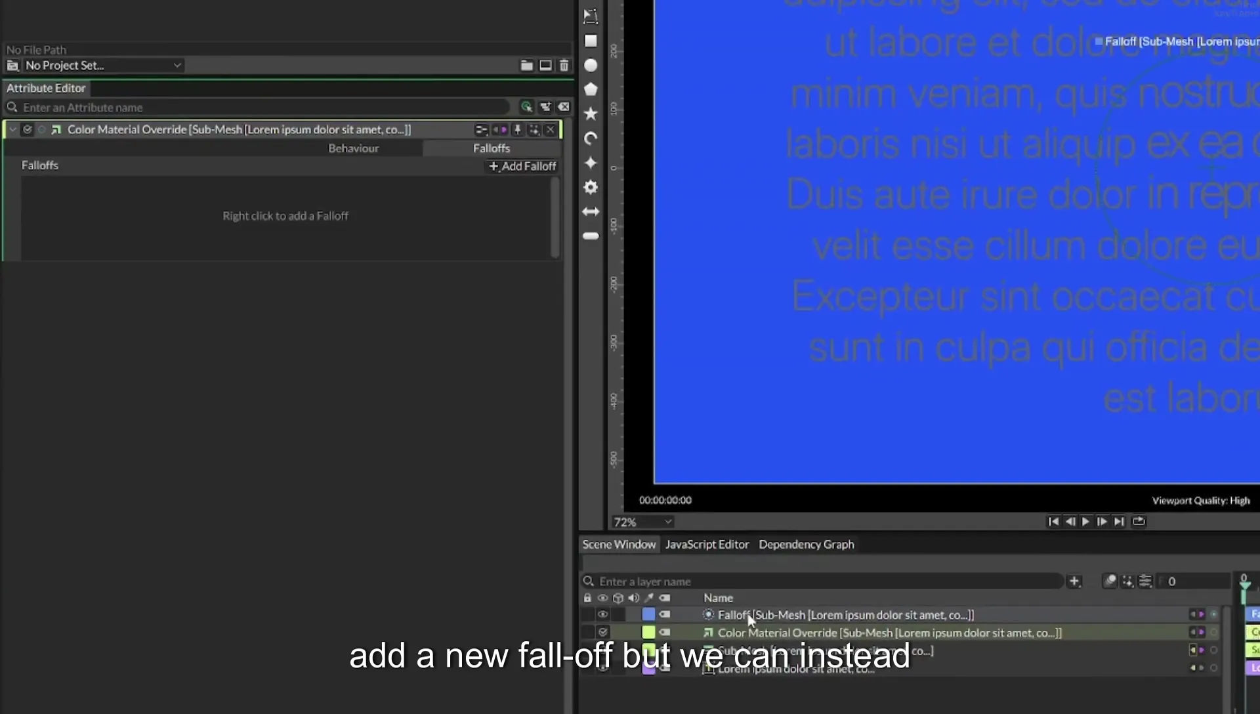Clear the attribute search filter

(x=564, y=107)
